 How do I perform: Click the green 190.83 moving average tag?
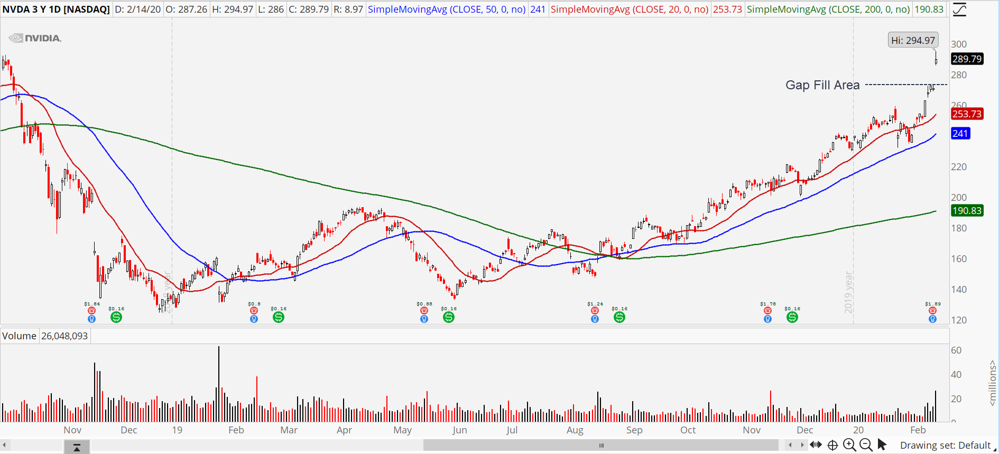pos(967,210)
